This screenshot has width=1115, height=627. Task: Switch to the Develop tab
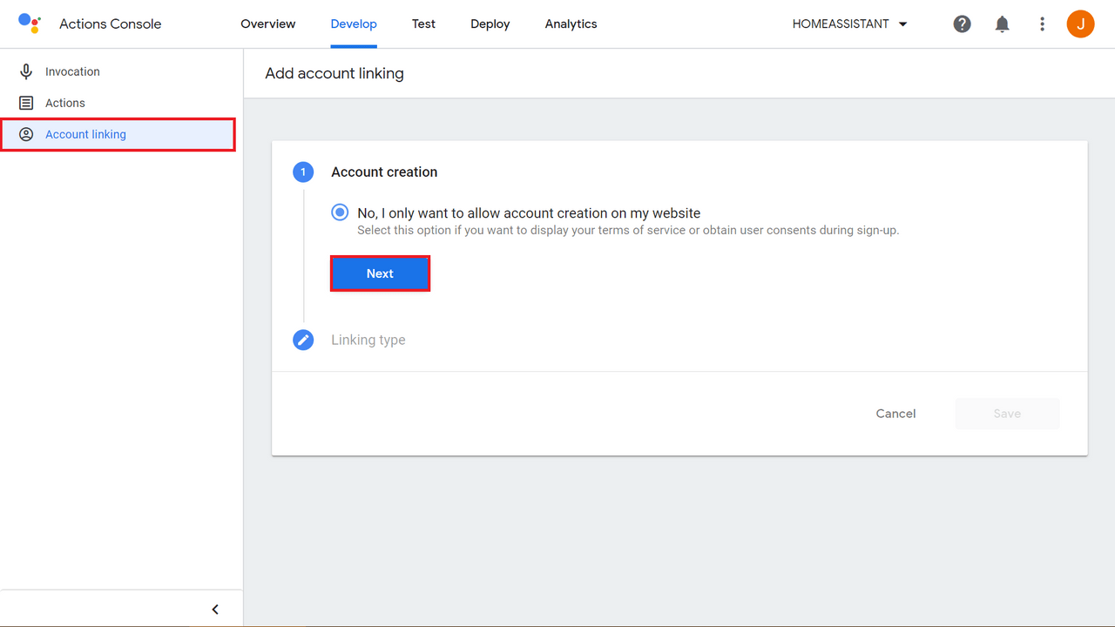coord(354,24)
